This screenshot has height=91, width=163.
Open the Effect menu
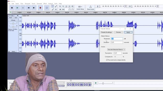(45, 4)
